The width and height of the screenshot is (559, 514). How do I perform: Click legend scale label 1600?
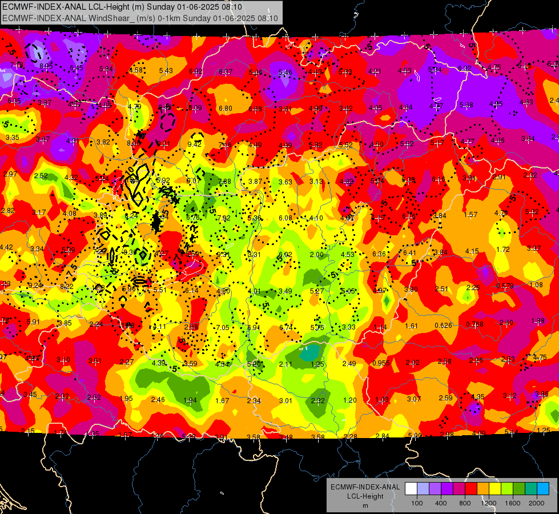[x=512, y=503]
